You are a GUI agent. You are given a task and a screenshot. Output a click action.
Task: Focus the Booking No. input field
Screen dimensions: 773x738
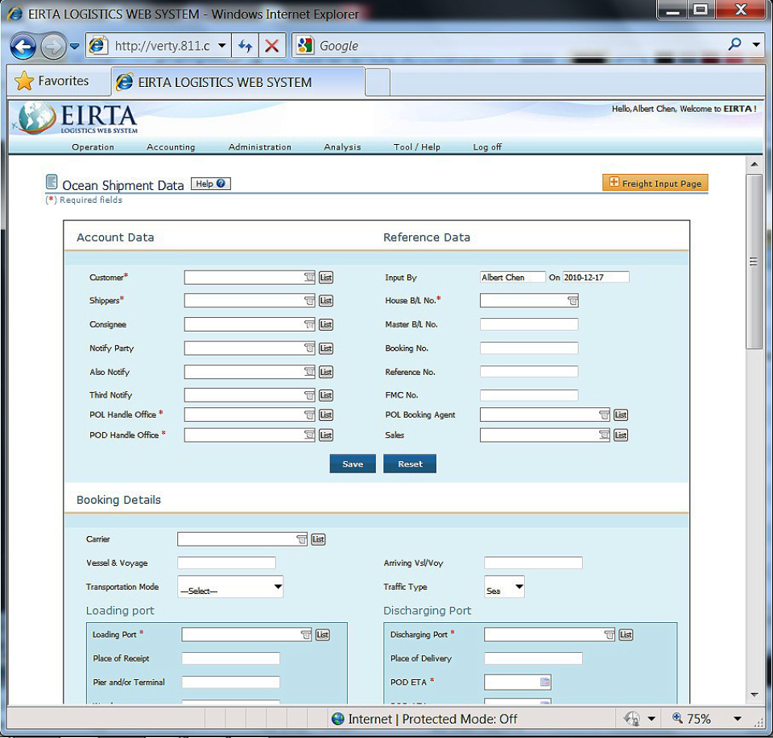529,348
